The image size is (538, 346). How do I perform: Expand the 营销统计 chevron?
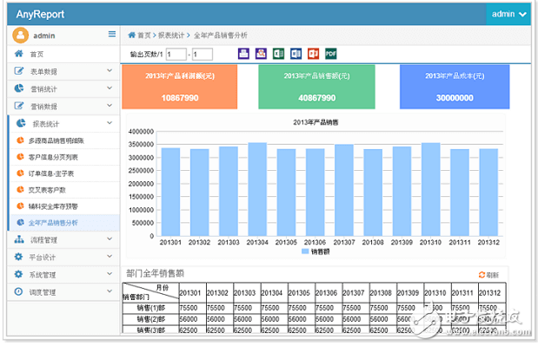[x=110, y=88]
